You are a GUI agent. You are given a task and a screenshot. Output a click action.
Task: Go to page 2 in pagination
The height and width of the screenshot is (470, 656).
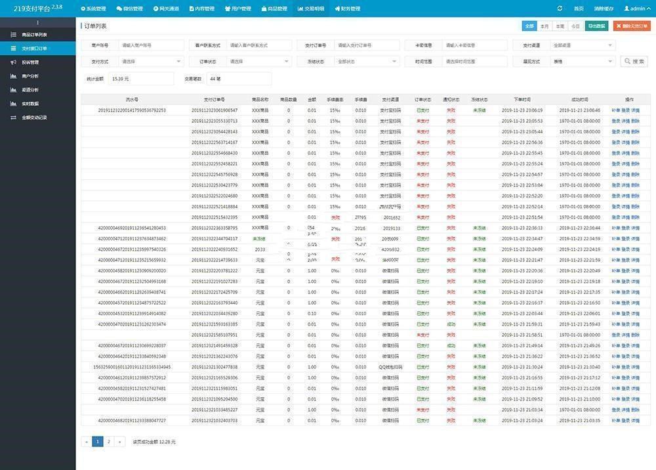(108, 441)
